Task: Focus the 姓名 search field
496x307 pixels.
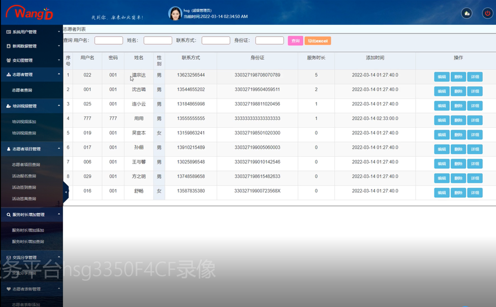Action: (x=158, y=41)
